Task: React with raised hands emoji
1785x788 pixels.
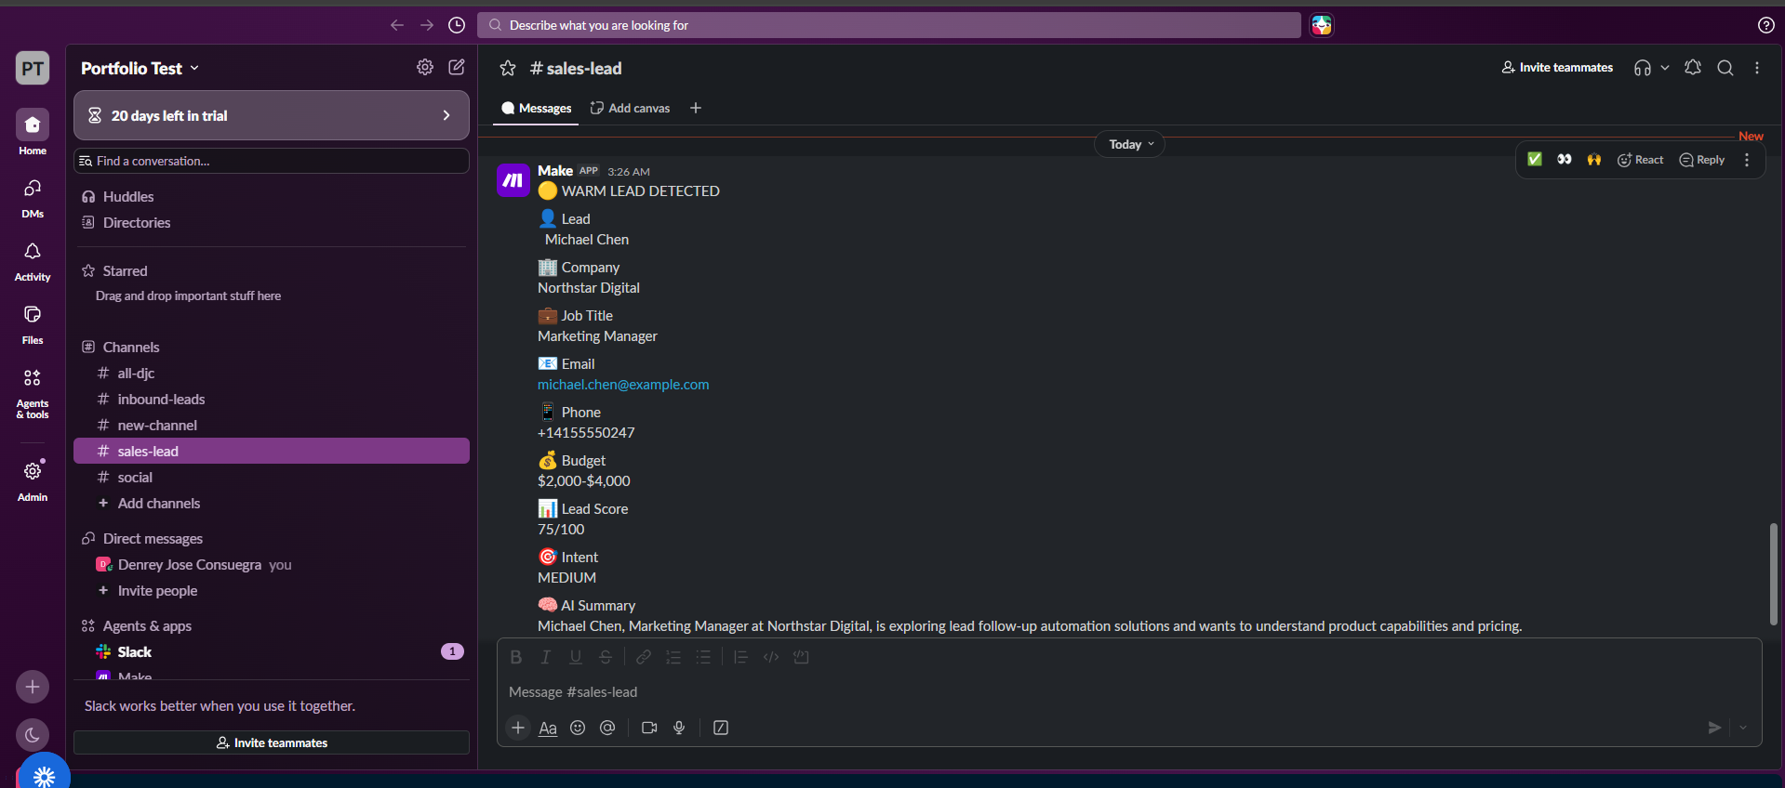Action: 1594,160
